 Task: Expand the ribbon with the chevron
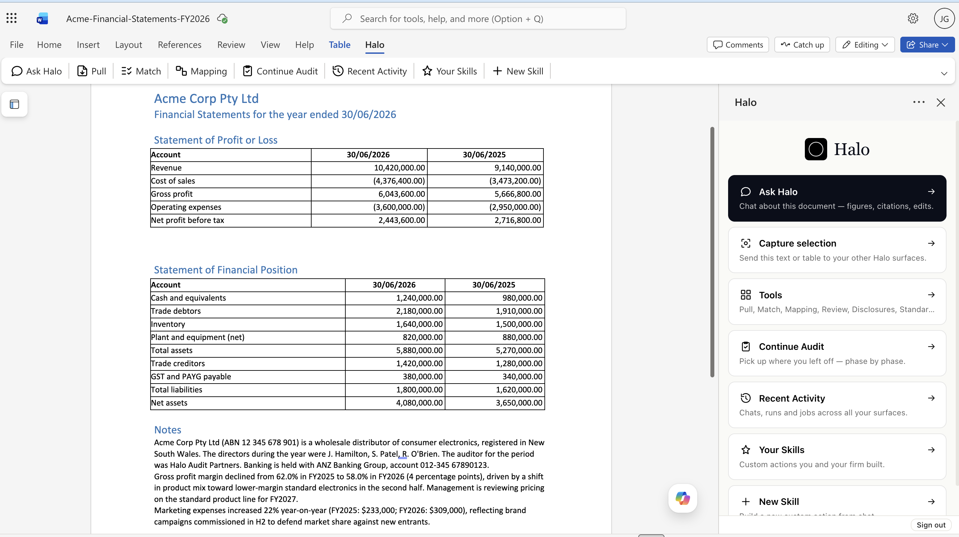coord(944,73)
